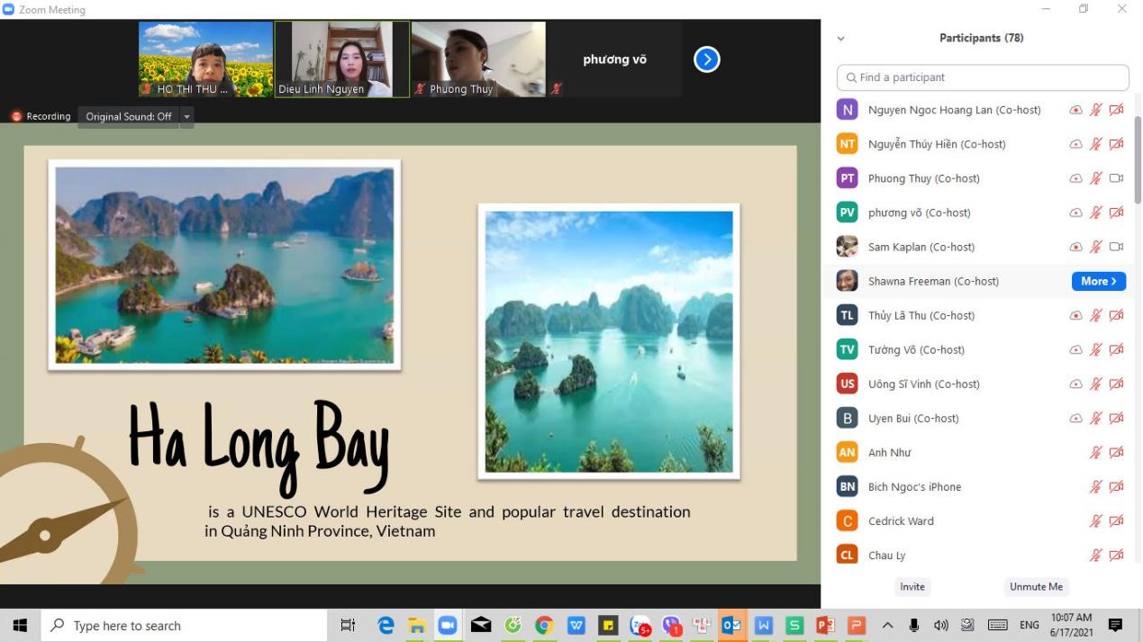The width and height of the screenshot is (1143, 642).
Task: Toggle system volume speaker icon in the tray
Action: click(940, 626)
